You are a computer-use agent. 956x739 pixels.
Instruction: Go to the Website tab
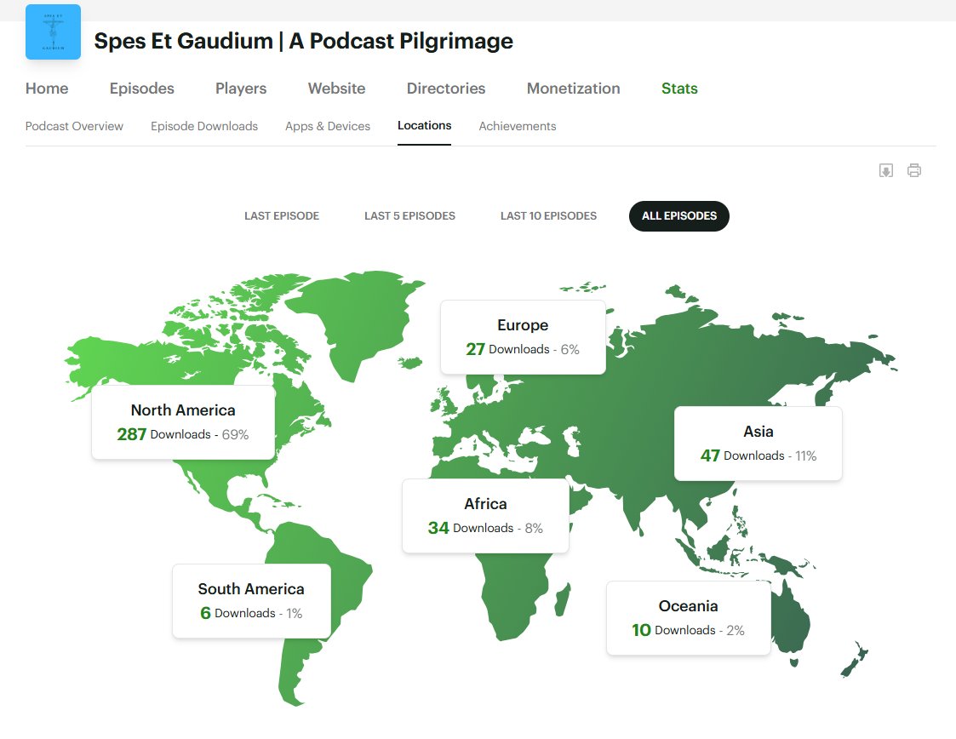(x=336, y=89)
